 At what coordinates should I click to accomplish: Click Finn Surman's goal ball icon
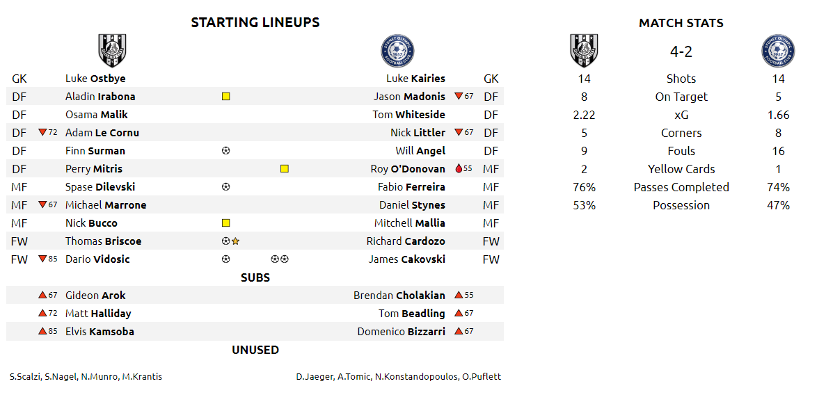pos(225,151)
